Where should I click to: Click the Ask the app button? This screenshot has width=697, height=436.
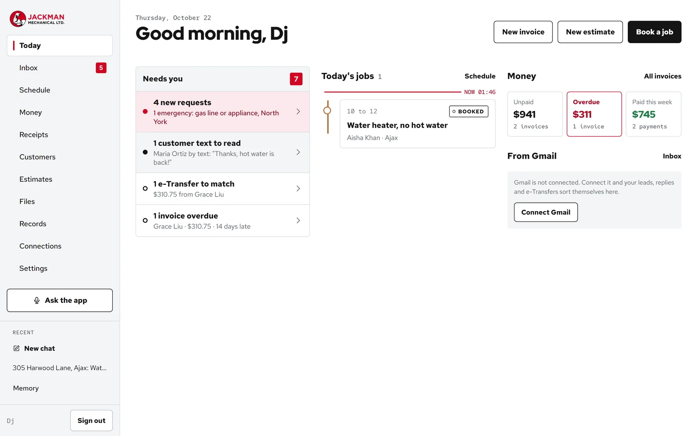60,300
